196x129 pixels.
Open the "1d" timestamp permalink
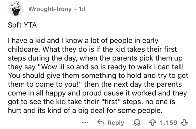click(81, 9)
